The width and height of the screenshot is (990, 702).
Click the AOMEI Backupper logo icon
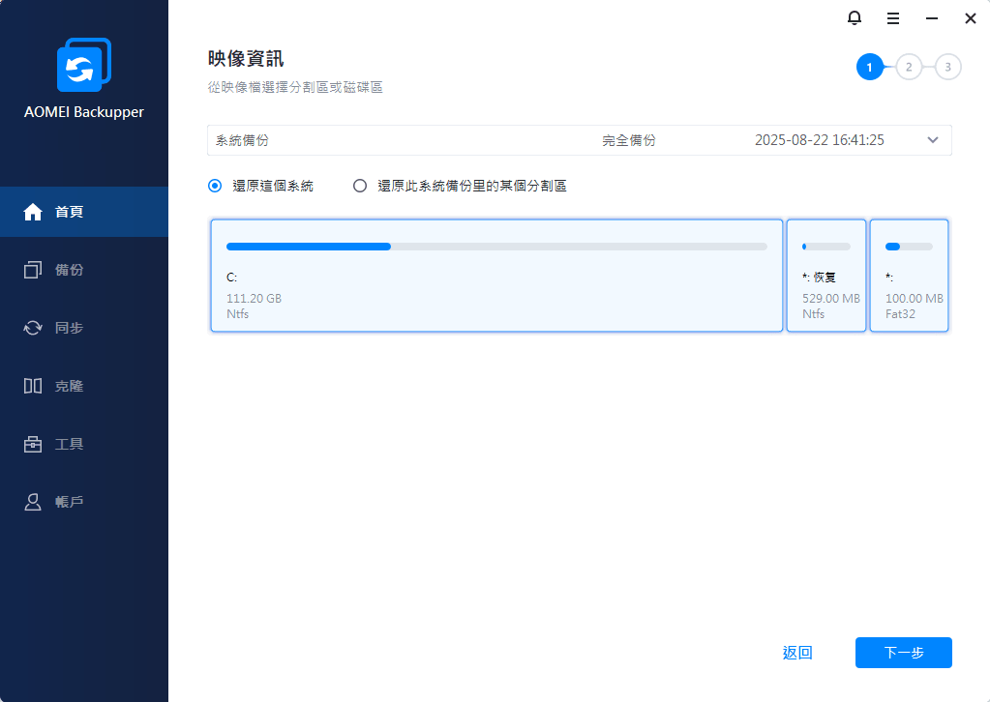(x=84, y=65)
